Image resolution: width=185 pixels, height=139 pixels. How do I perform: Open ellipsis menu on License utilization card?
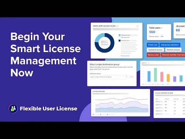tap(148, 92)
